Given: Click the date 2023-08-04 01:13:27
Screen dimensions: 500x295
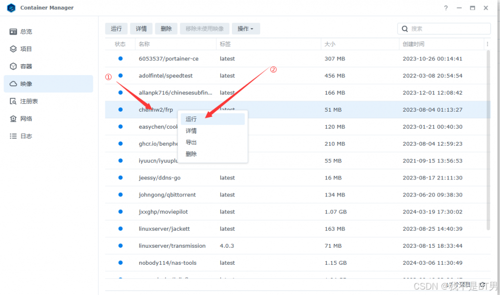Looking at the screenshot, I should tap(433, 110).
